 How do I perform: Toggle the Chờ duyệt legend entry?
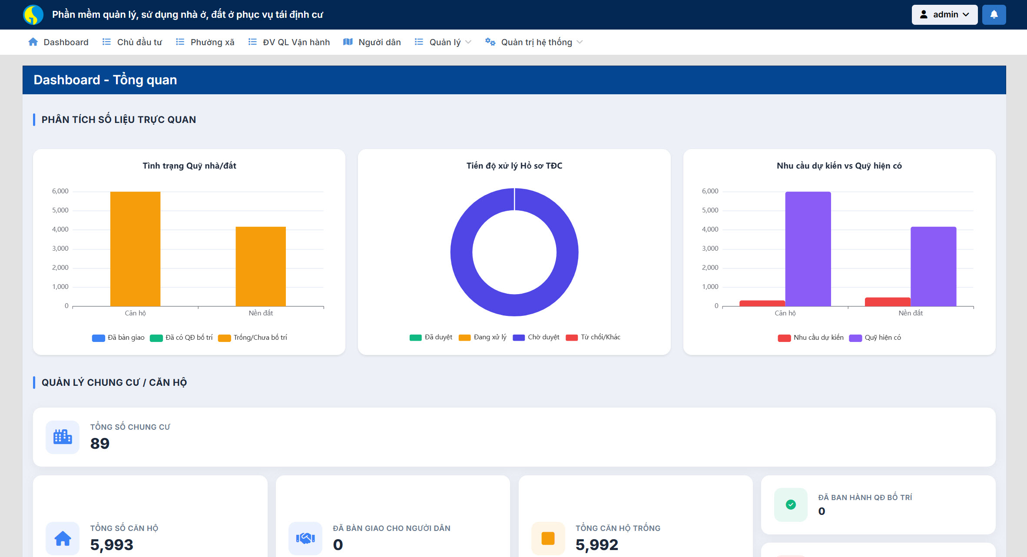tap(536, 338)
